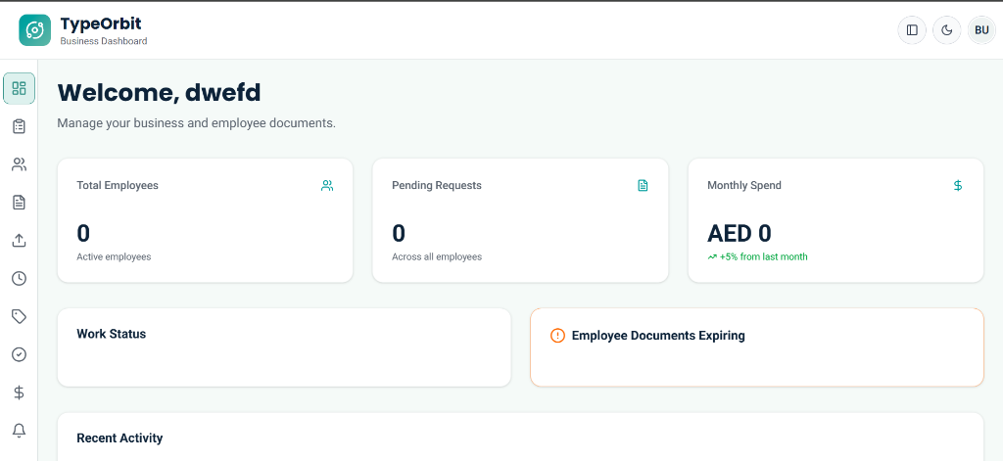
Task: Click the circled checkmark sidebar icon
Action: click(19, 354)
